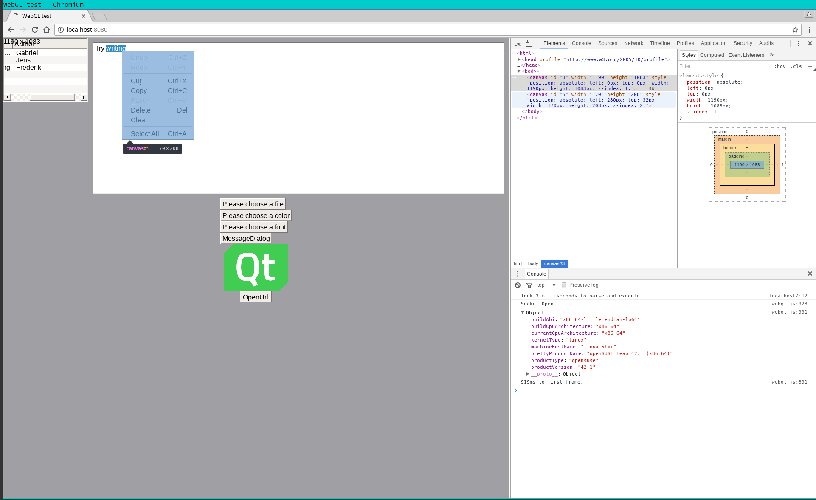This screenshot has width=816, height=500.
Task: Open the top execution context dropdown
Action: [546, 285]
